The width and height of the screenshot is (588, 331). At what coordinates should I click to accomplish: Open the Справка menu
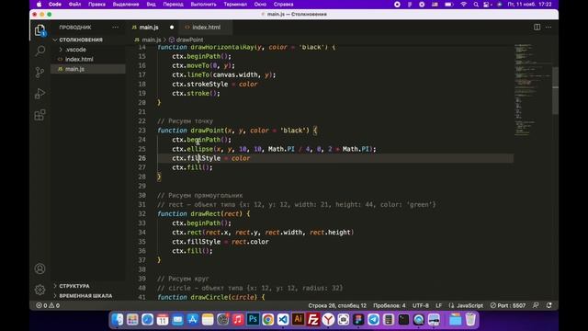coord(283,5)
